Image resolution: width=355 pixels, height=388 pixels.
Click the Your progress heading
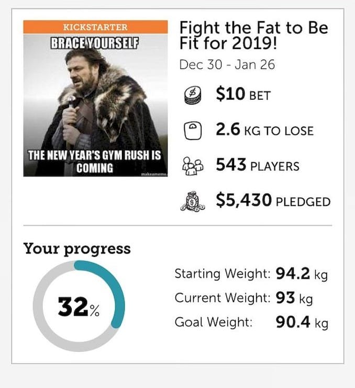77,248
